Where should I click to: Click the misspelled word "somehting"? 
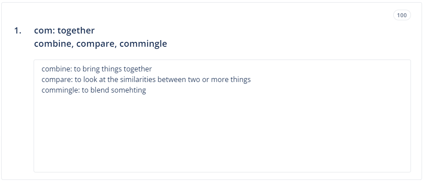(x=130, y=90)
